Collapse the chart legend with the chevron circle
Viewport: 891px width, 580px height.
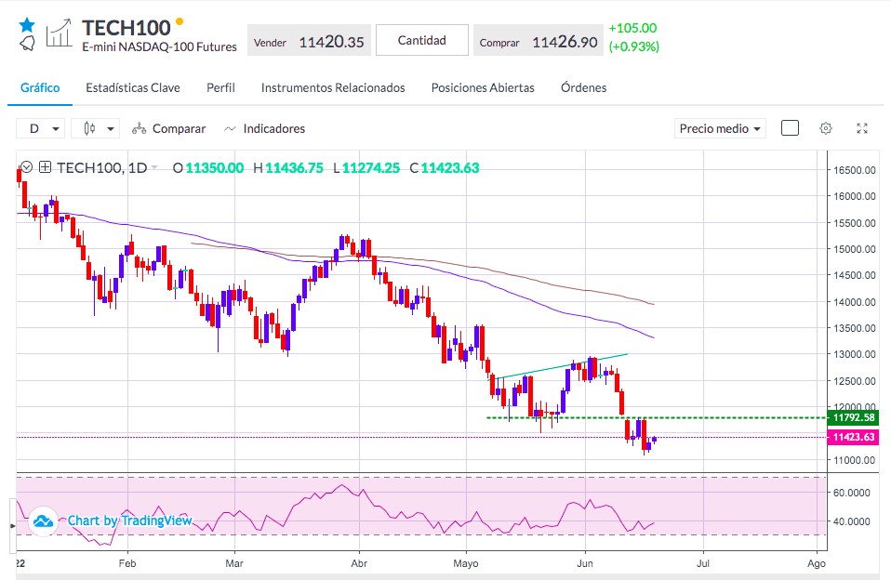(26, 167)
